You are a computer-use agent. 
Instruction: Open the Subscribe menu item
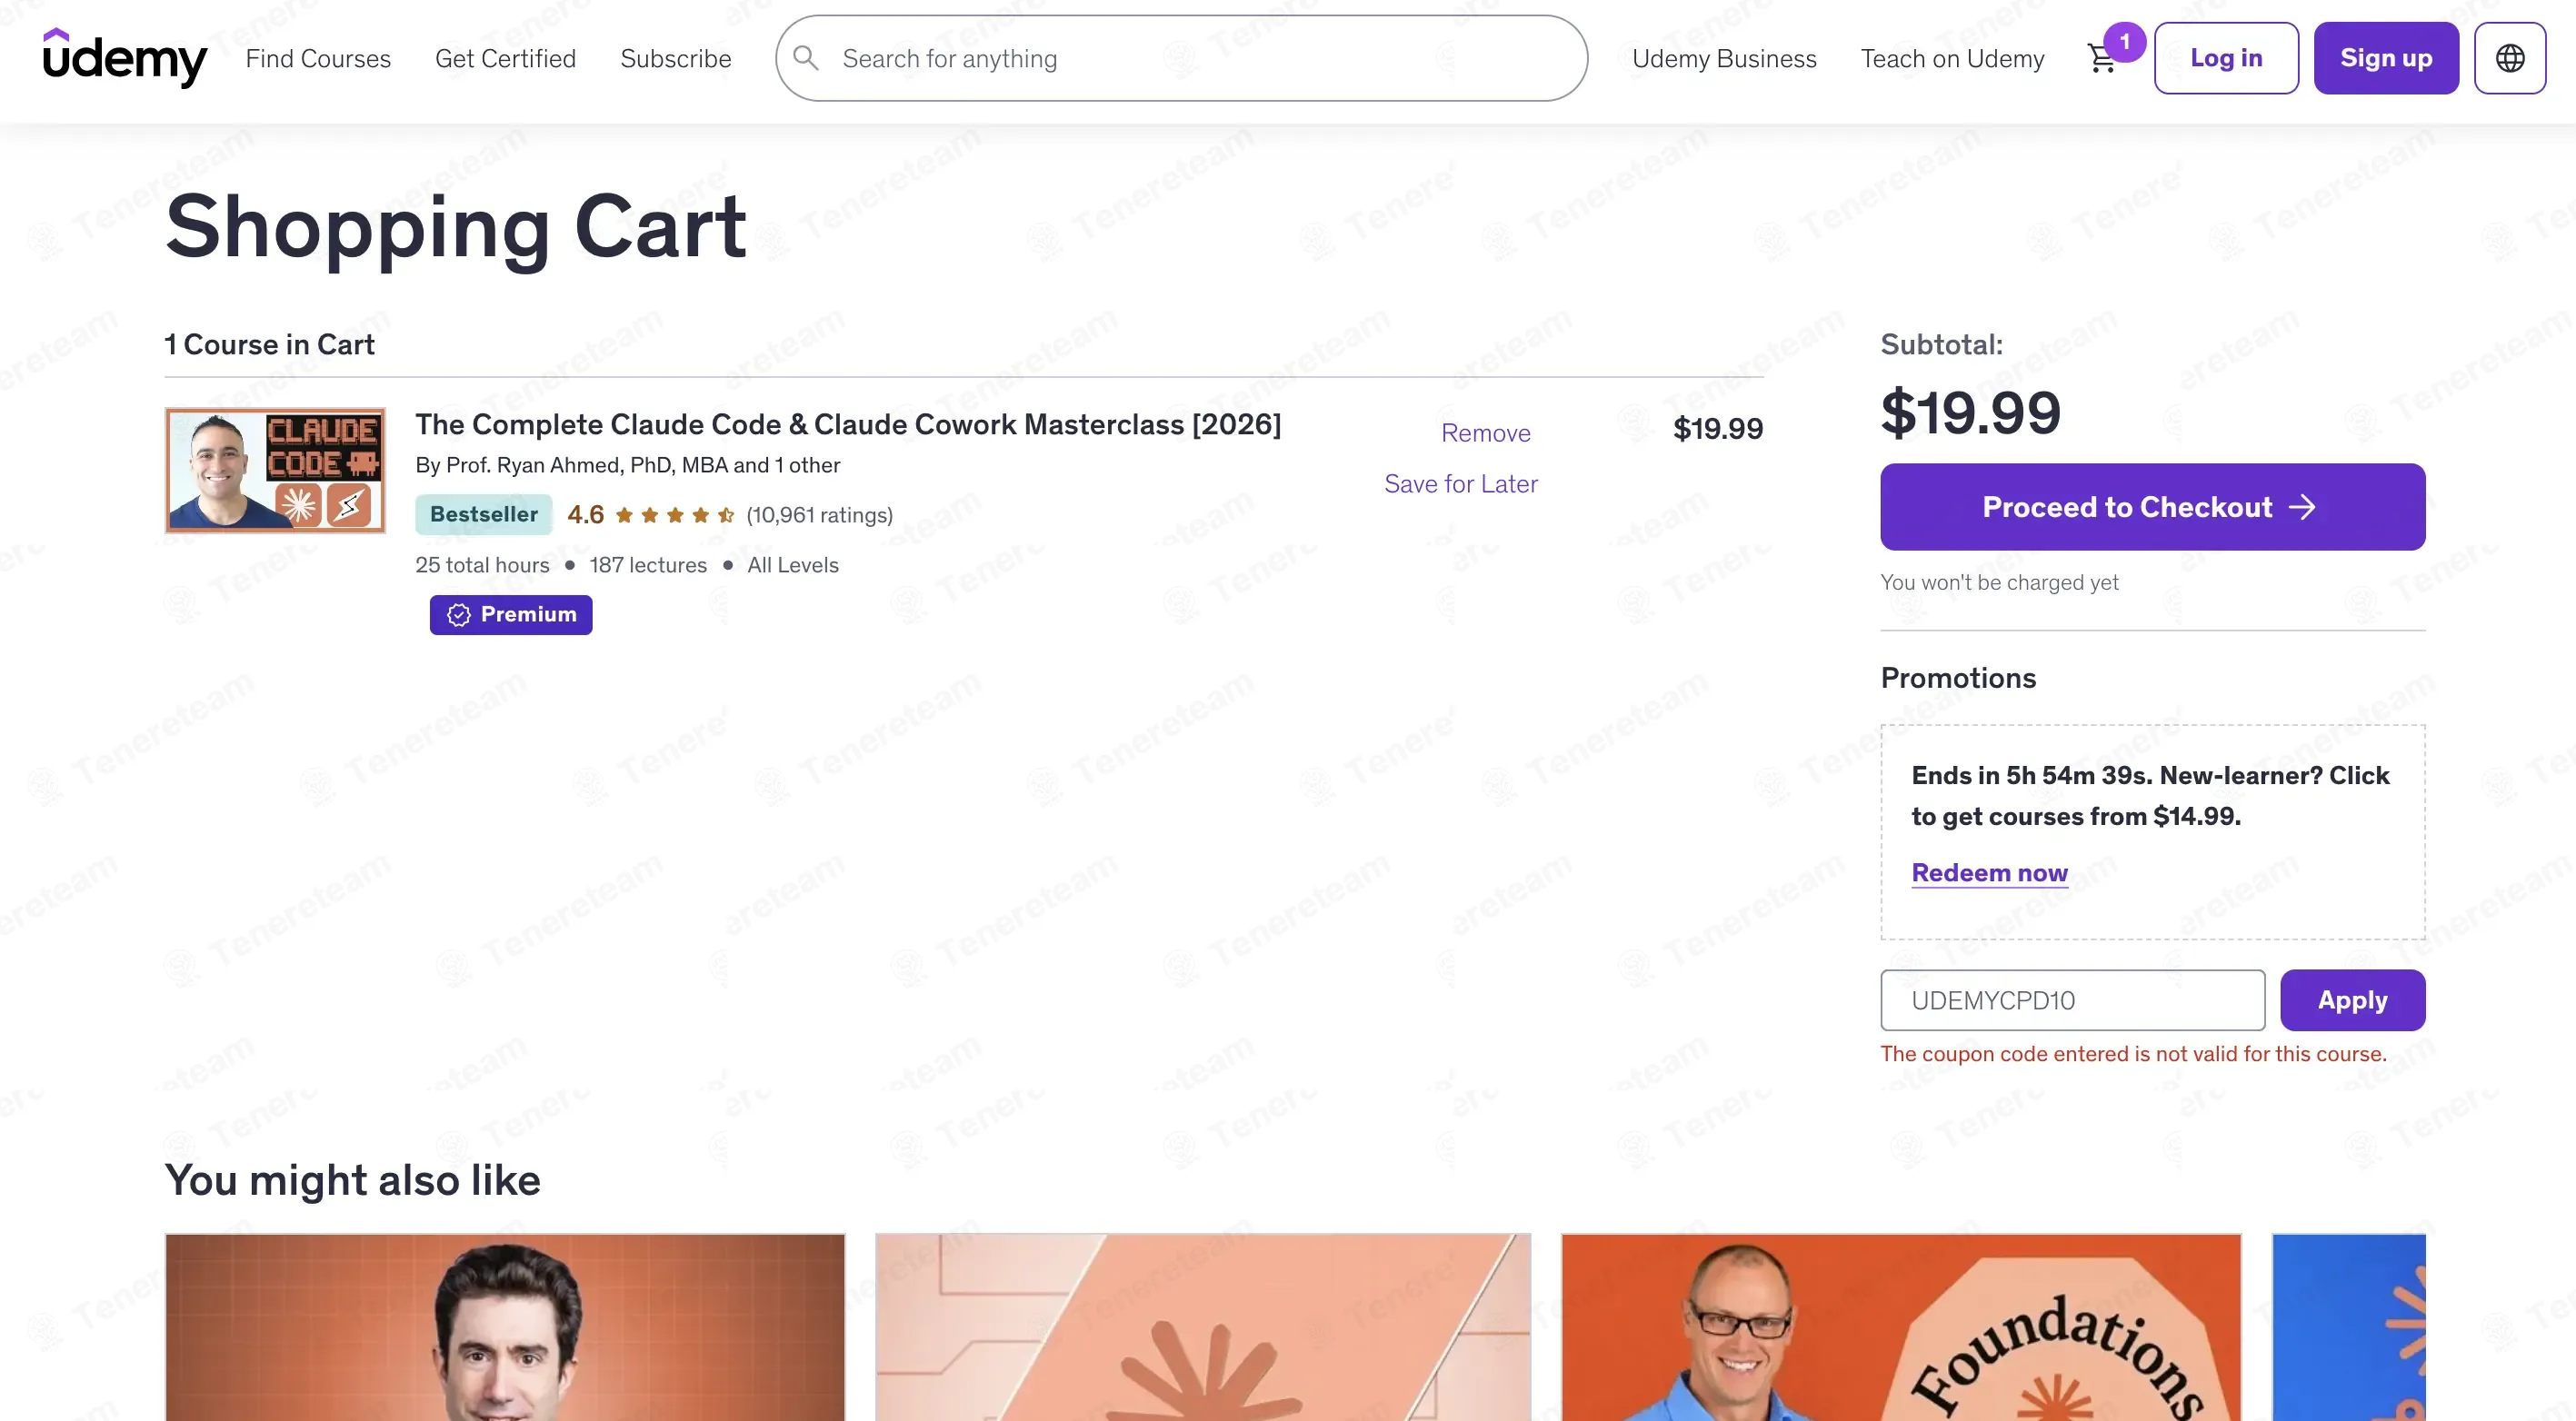tap(676, 58)
